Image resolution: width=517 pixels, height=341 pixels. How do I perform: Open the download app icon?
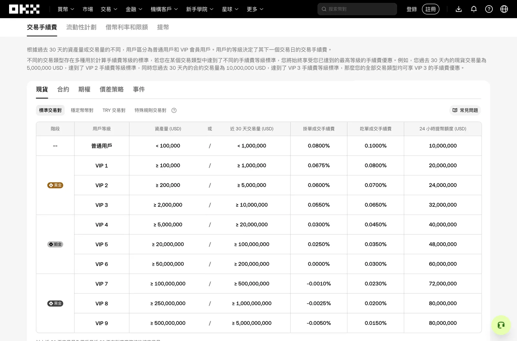click(x=459, y=9)
